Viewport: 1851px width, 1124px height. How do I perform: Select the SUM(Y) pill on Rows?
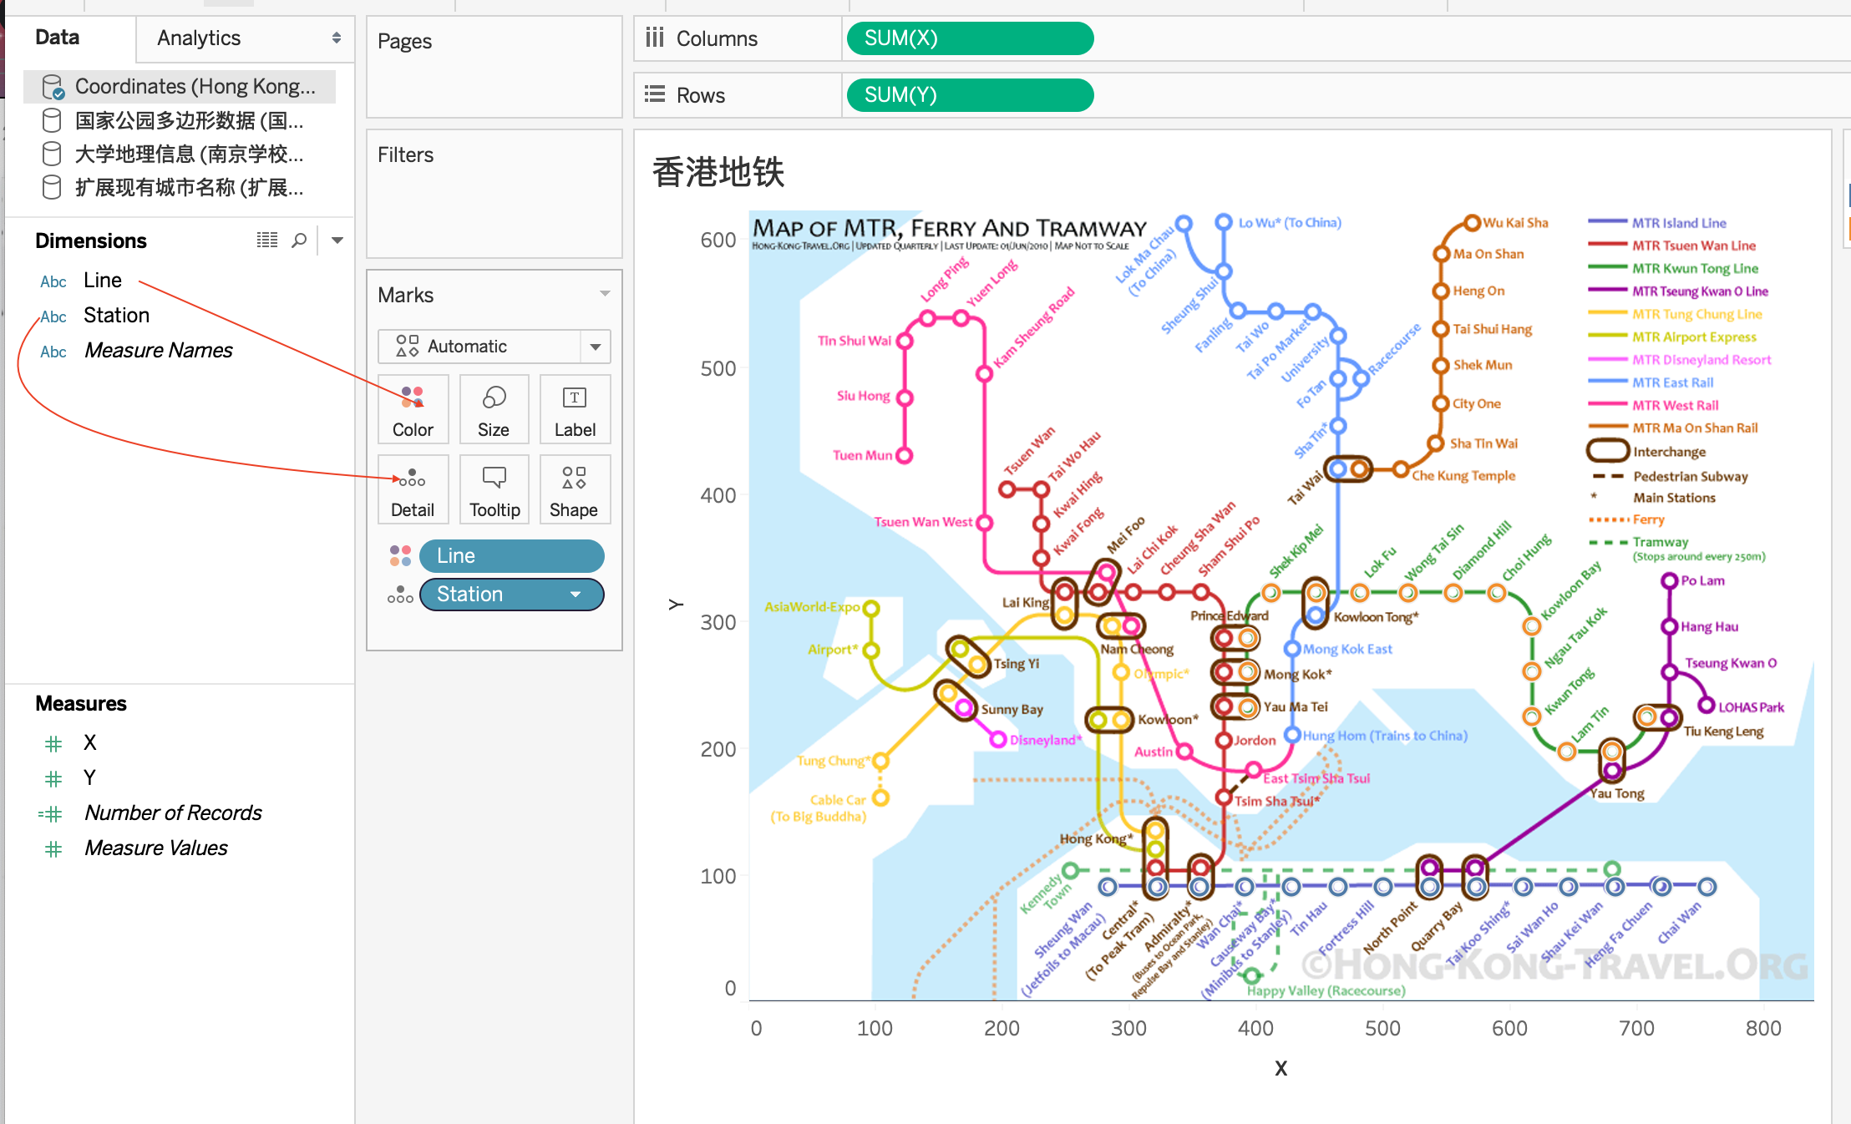point(970,95)
